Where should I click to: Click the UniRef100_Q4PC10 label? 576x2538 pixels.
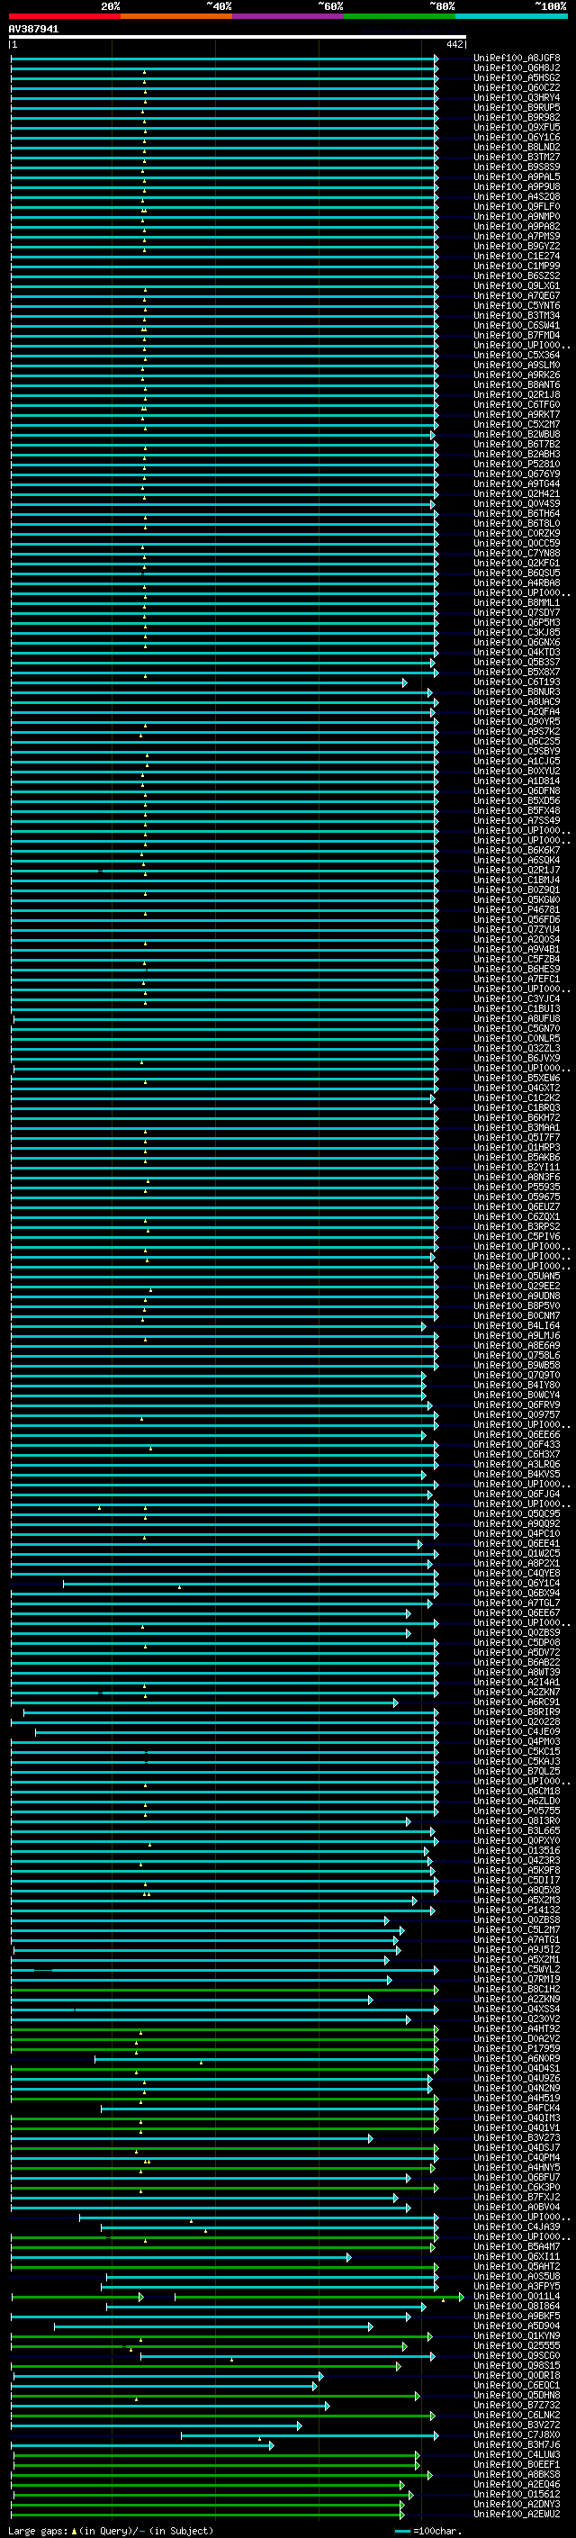[x=517, y=1533]
